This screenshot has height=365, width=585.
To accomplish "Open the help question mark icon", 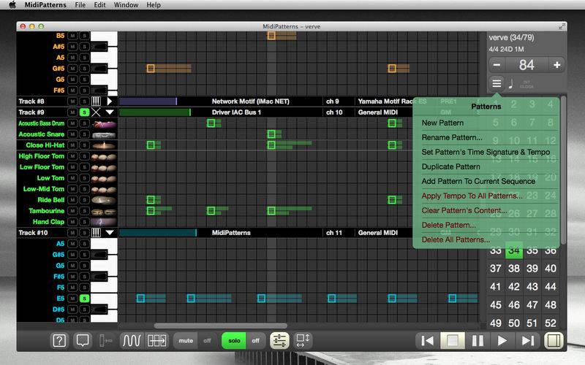I will pos(60,340).
